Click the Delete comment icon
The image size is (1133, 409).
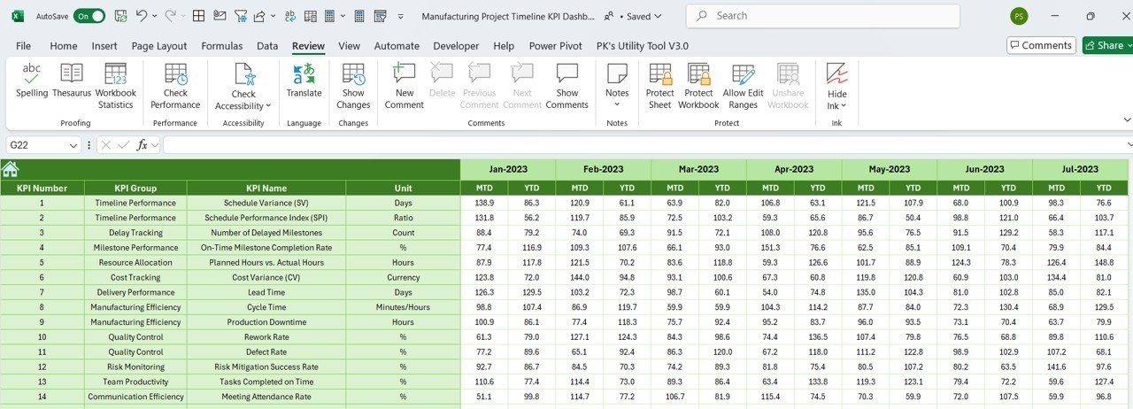point(442,73)
